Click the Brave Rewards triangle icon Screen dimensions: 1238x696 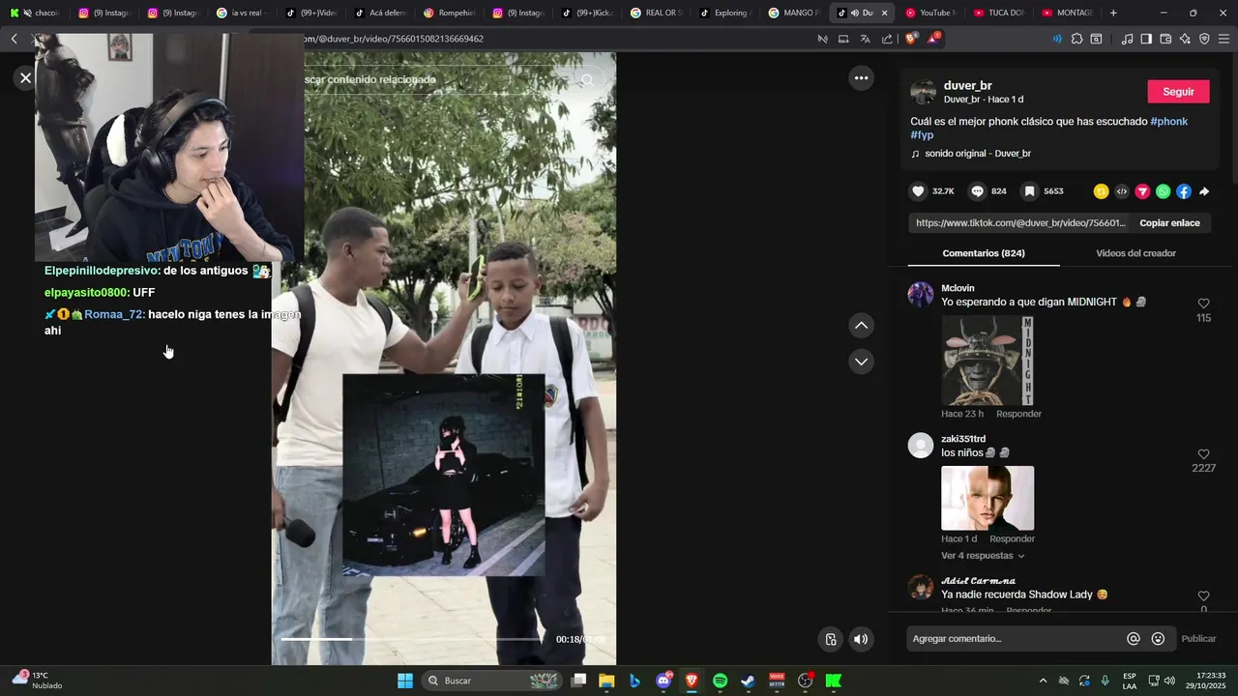point(933,39)
